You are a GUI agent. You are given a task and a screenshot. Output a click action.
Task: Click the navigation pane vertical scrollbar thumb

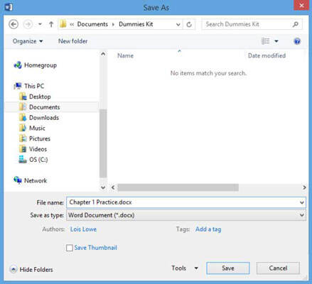[103, 143]
